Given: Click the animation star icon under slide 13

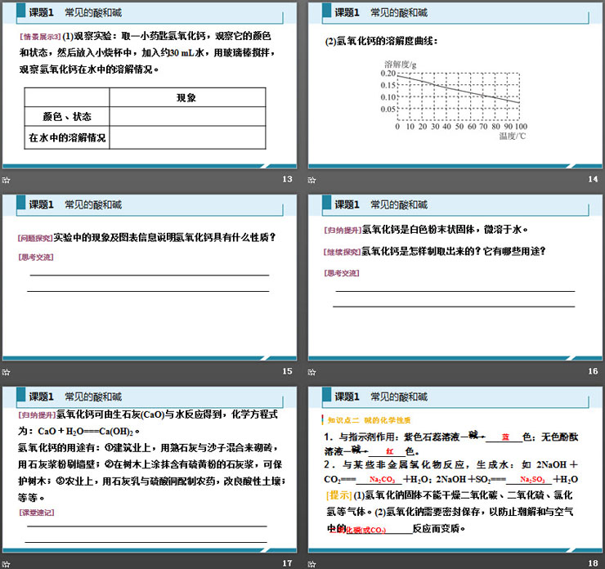Looking at the screenshot, I should pyautogui.click(x=7, y=180).
